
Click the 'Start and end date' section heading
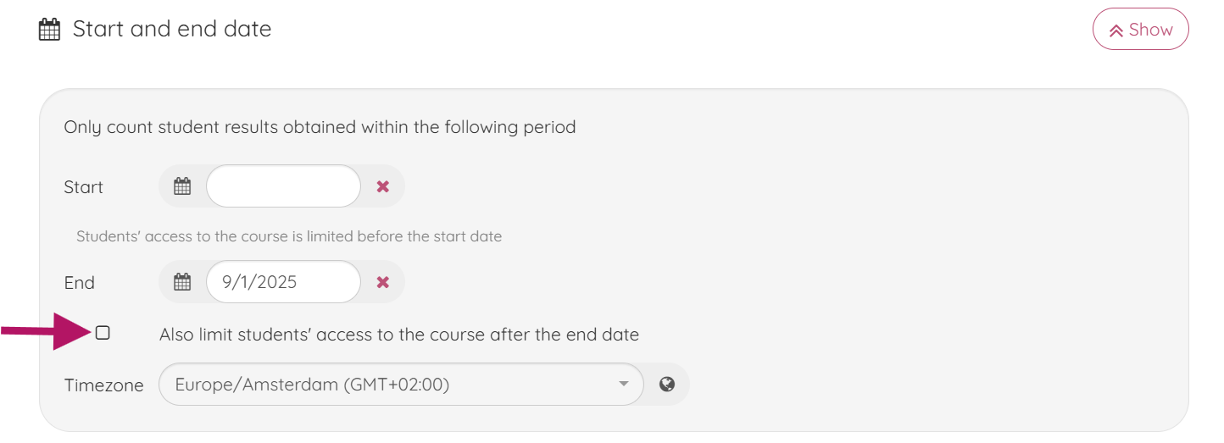[x=172, y=29]
